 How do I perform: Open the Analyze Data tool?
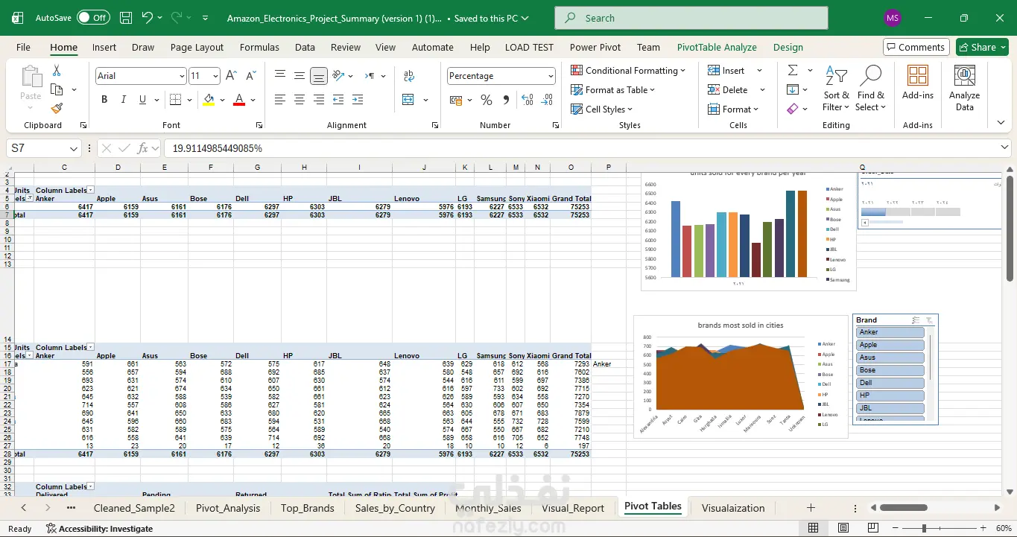[x=964, y=88]
